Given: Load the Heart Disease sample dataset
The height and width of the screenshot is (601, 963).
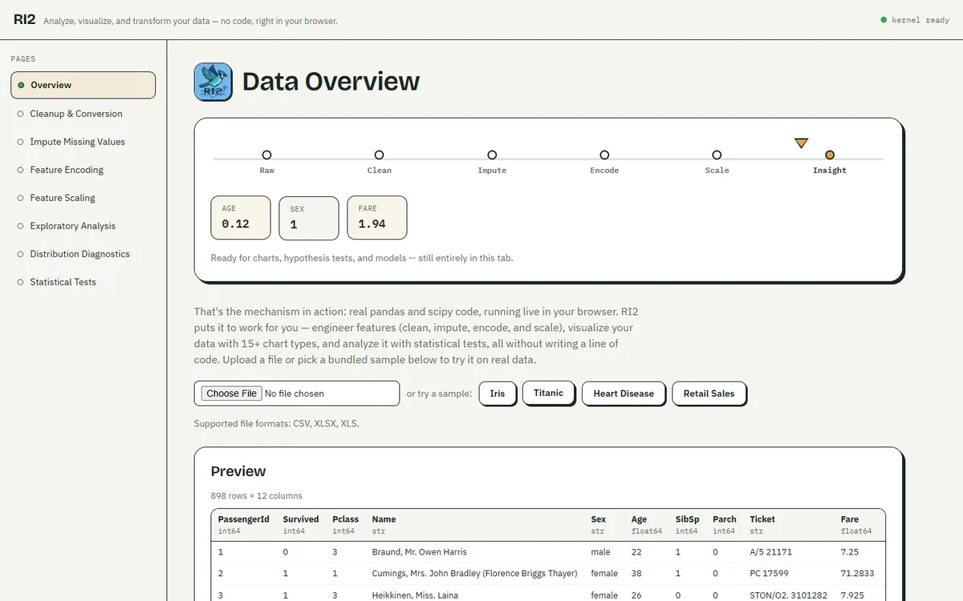Looking at the screenshot, I should pos(624,393).
